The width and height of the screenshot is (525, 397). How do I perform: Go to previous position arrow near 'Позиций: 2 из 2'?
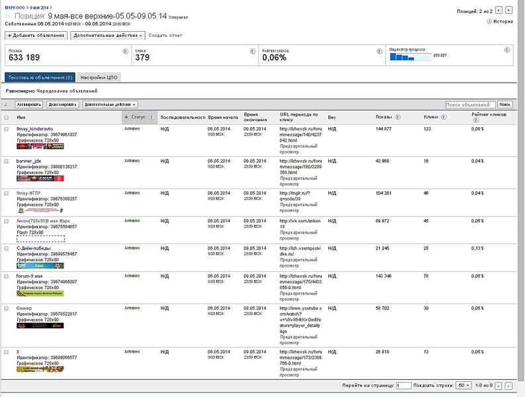(x=499, y=11)
